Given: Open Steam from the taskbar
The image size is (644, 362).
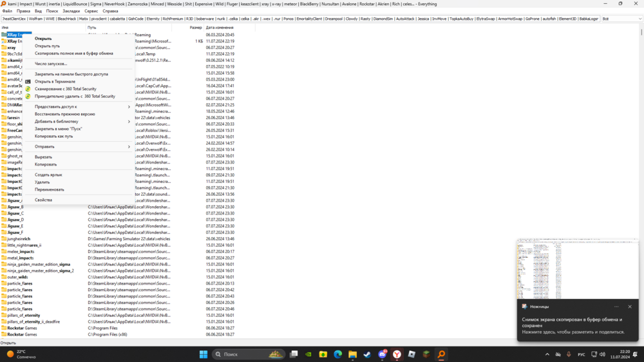Looking at the screenshot, I should [x=367, y=354].
